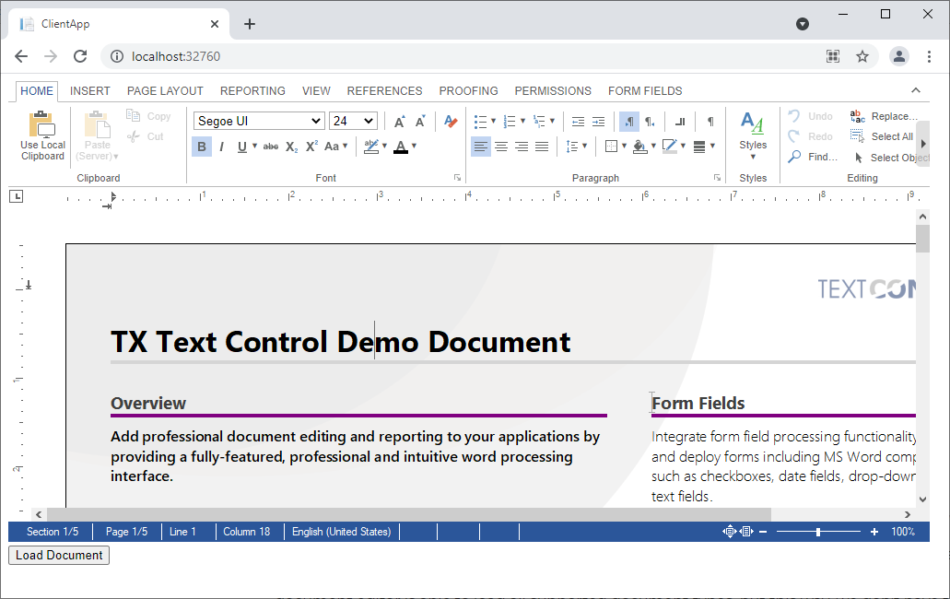Increase font size with the grow font icon
950x599 pixels.
[x=400, y=121]
